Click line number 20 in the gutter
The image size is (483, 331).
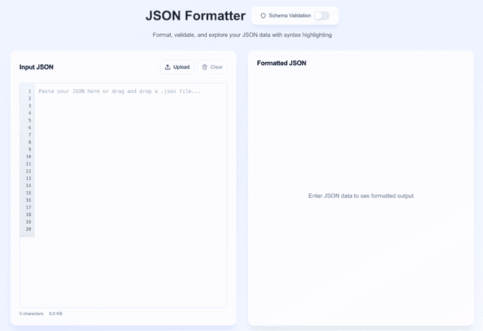tap(29, 228)
